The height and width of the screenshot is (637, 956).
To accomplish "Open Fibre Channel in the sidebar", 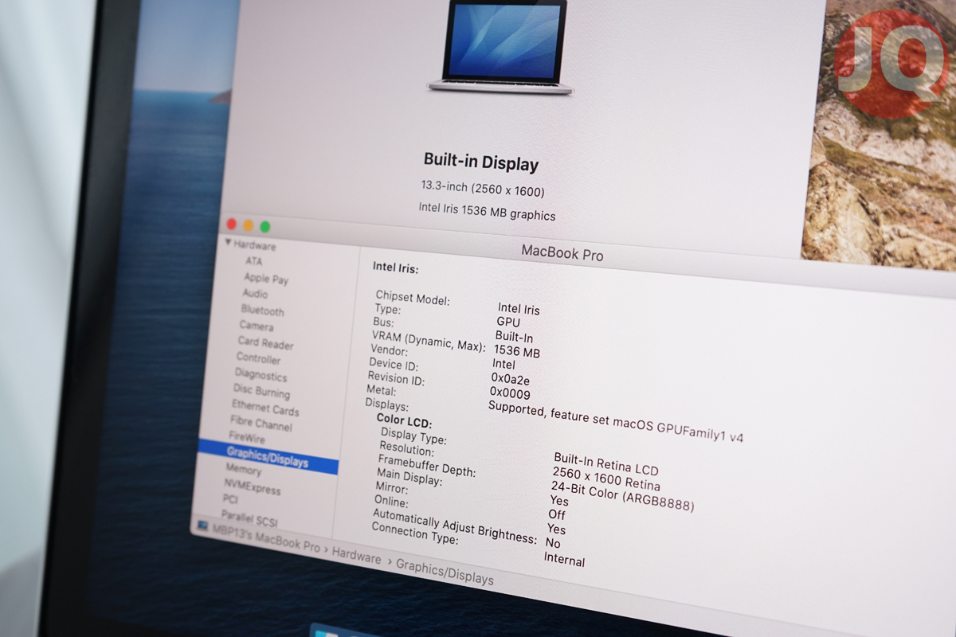I will click(x=261, y=424).
